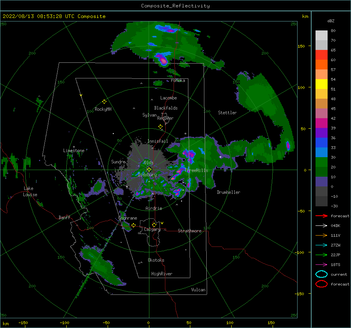
Task: Click the Strathmore label
Action: click(x=190, y=231)
